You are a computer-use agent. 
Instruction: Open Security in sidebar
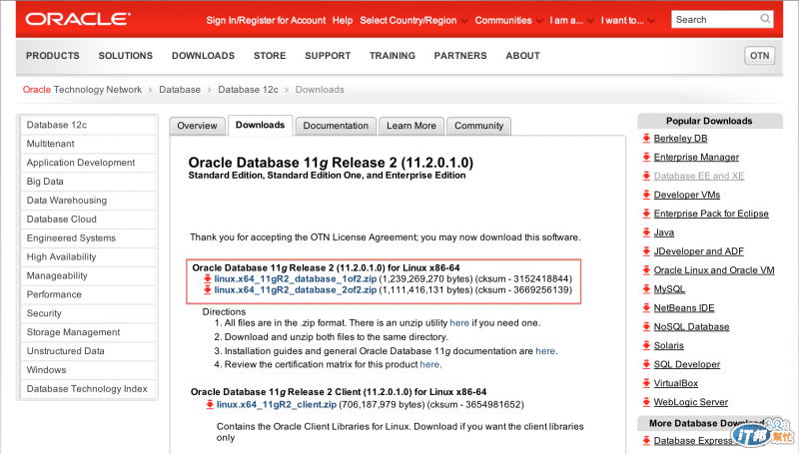point(88,313)
